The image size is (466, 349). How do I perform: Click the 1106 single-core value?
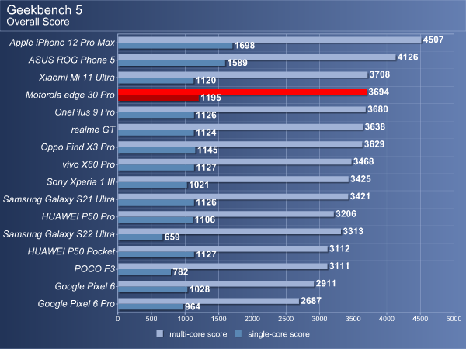pos(205,220)
